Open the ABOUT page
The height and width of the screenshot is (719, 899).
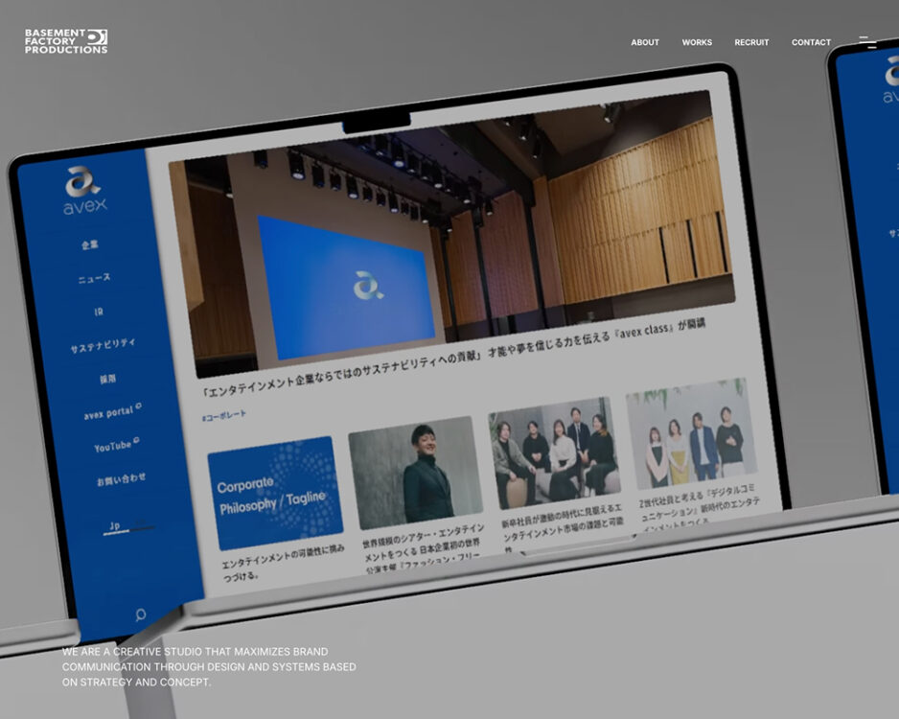coord(644,42)
